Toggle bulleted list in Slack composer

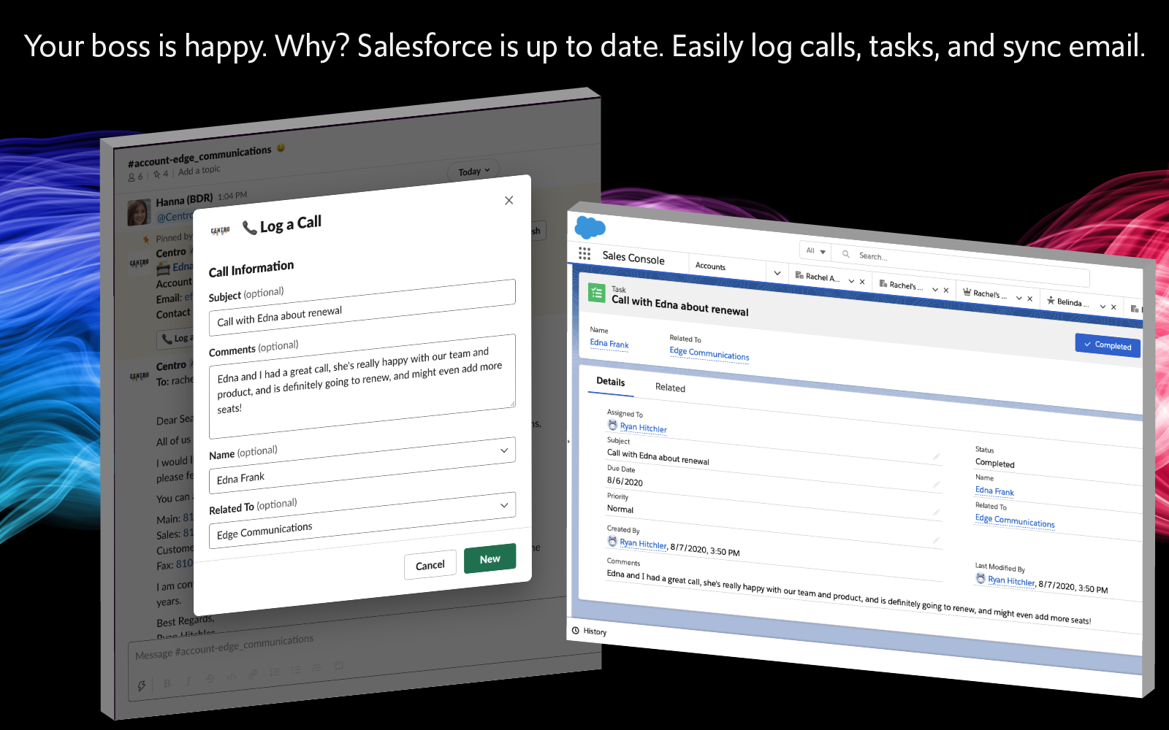tap(295, 669)
